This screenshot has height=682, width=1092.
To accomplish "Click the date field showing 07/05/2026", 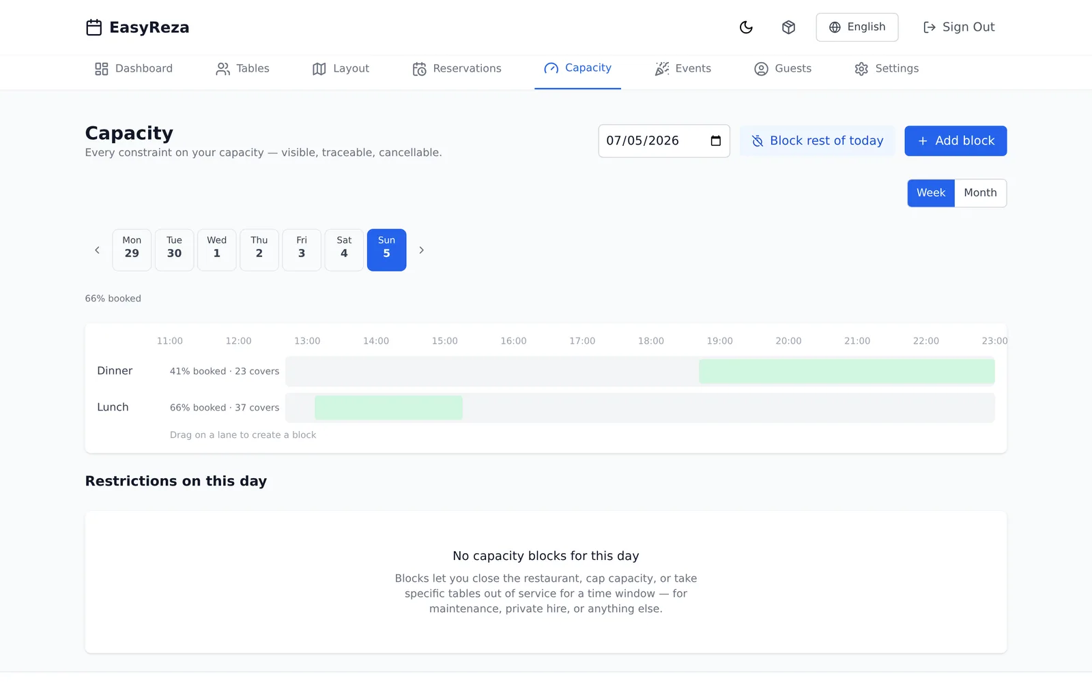I will point(664,141).
